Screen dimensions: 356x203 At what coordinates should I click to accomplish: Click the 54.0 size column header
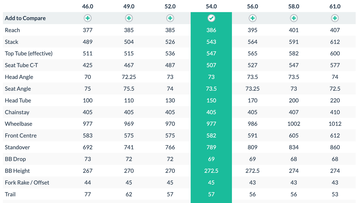click(x=211, y=6)
